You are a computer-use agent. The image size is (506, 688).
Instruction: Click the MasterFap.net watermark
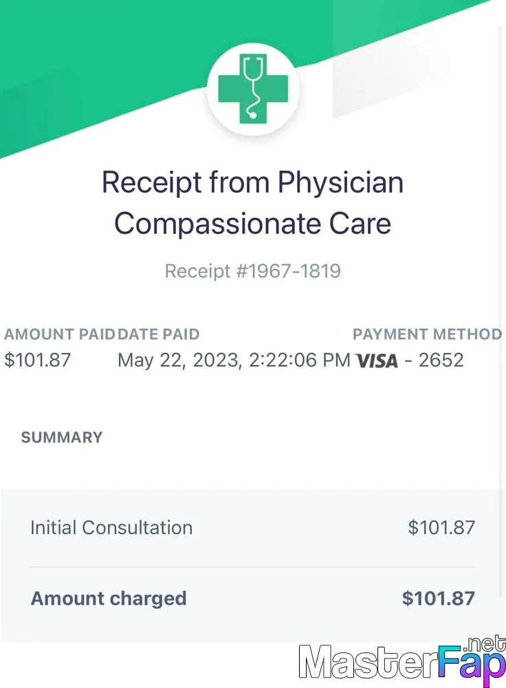coord(402,660)
